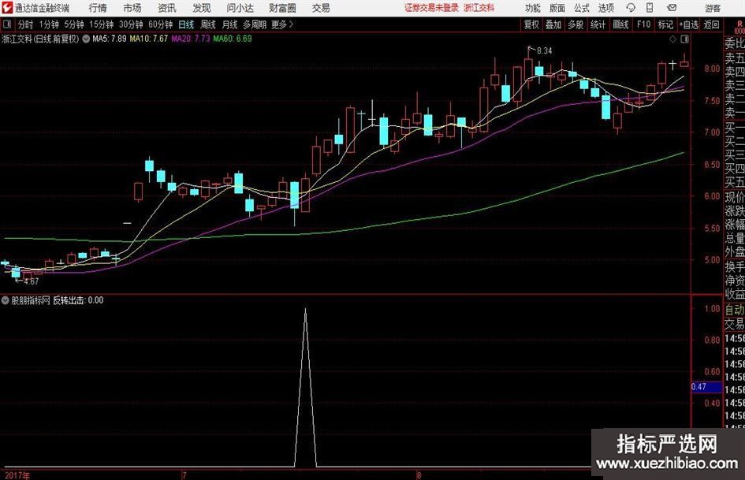Open the 公式 menu

582,8
